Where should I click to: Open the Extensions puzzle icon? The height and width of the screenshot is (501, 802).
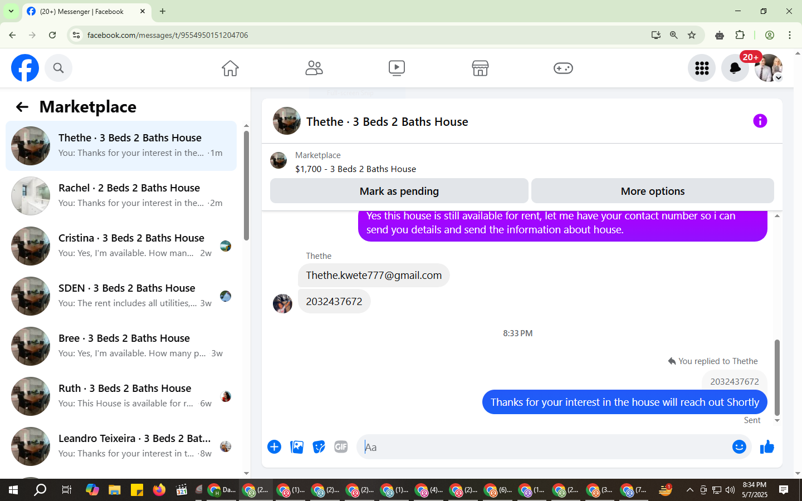(740, 35)
